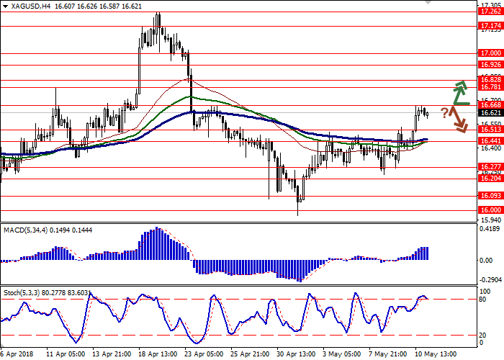Click the 17.262 top price label
The height and width of the screenshot is (360, 504).
490,12
